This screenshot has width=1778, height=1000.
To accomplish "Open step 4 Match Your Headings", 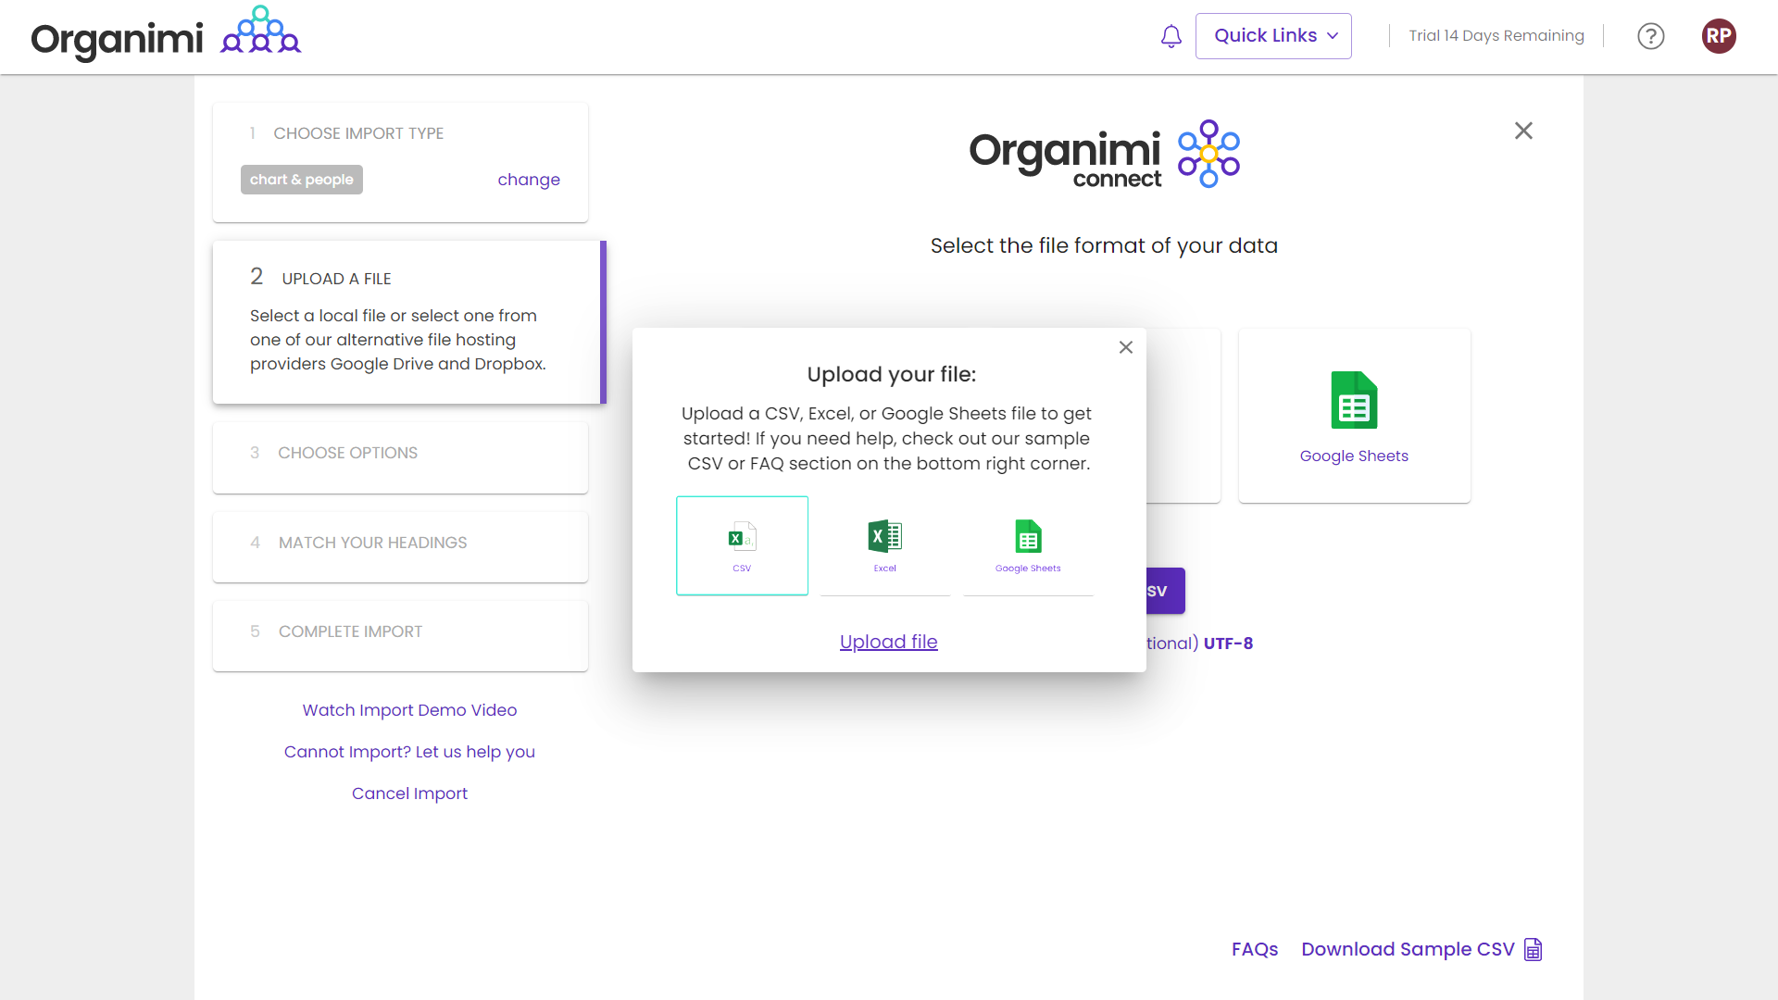I will 400,546.
